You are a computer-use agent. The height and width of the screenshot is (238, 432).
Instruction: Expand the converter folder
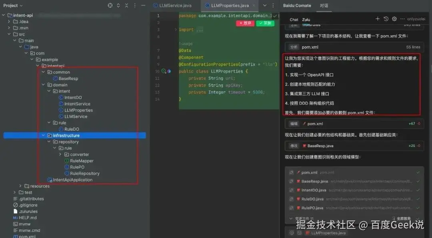click(60, 154)
